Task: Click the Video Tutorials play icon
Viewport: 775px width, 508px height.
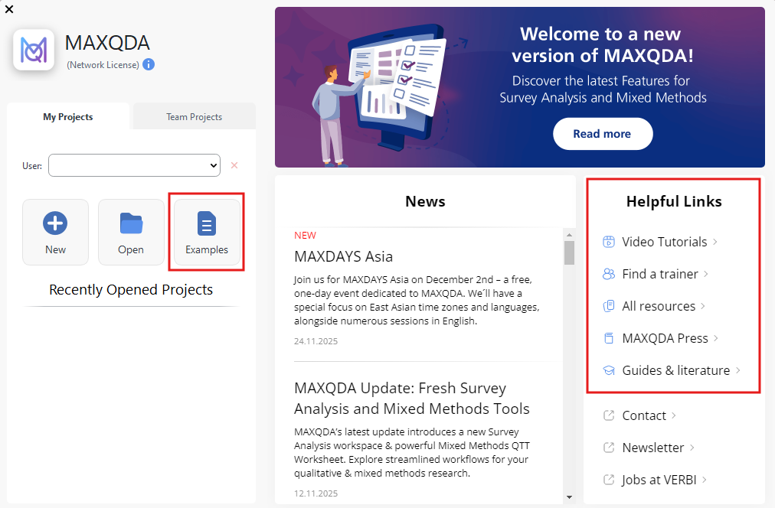Action: point(609,242)
